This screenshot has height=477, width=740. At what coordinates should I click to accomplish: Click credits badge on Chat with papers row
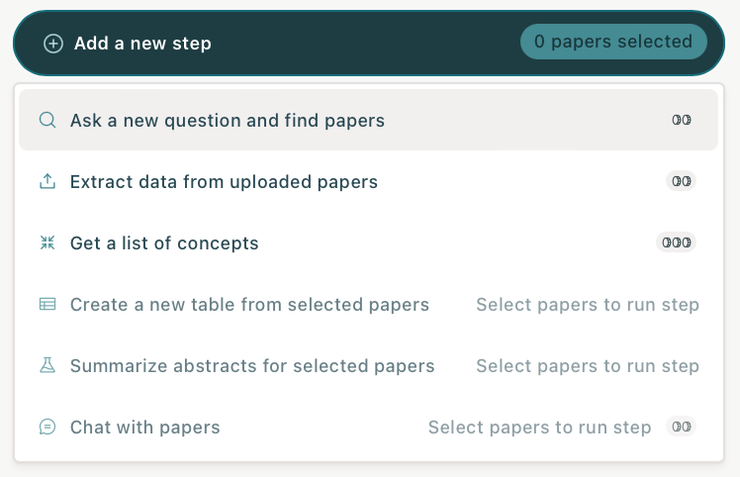pos(681,428)
